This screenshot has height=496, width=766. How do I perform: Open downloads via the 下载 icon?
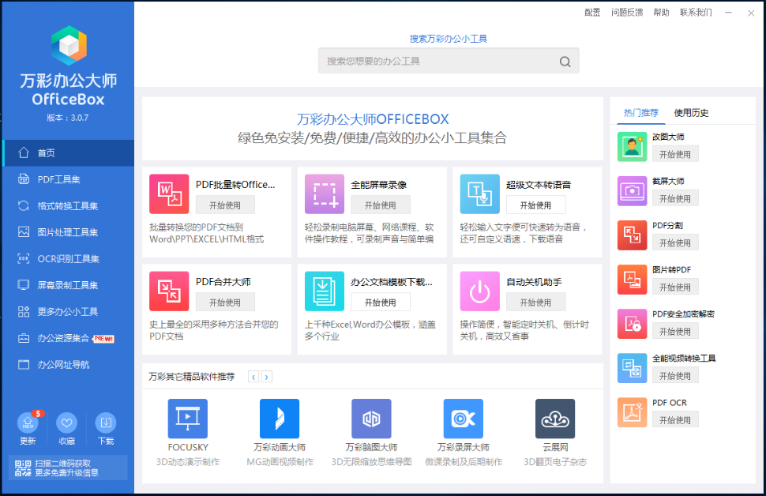point(106,423)
